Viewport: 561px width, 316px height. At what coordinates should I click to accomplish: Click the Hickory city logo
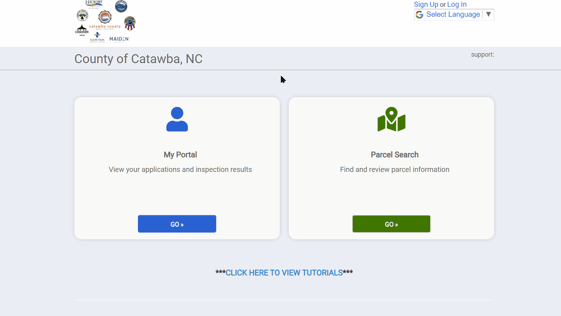pos(94,4)
